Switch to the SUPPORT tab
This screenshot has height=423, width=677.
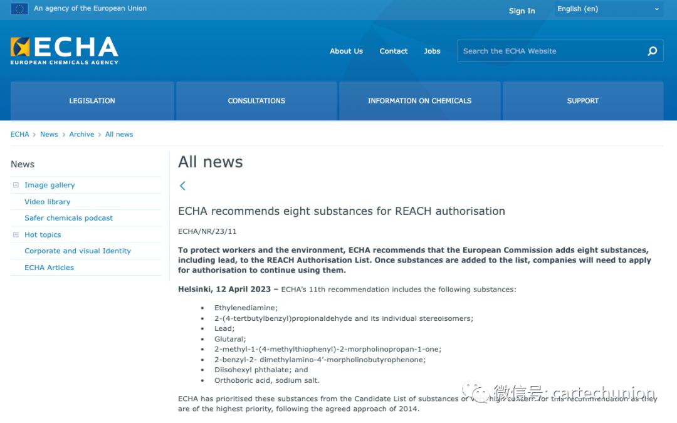pos(583,100)
